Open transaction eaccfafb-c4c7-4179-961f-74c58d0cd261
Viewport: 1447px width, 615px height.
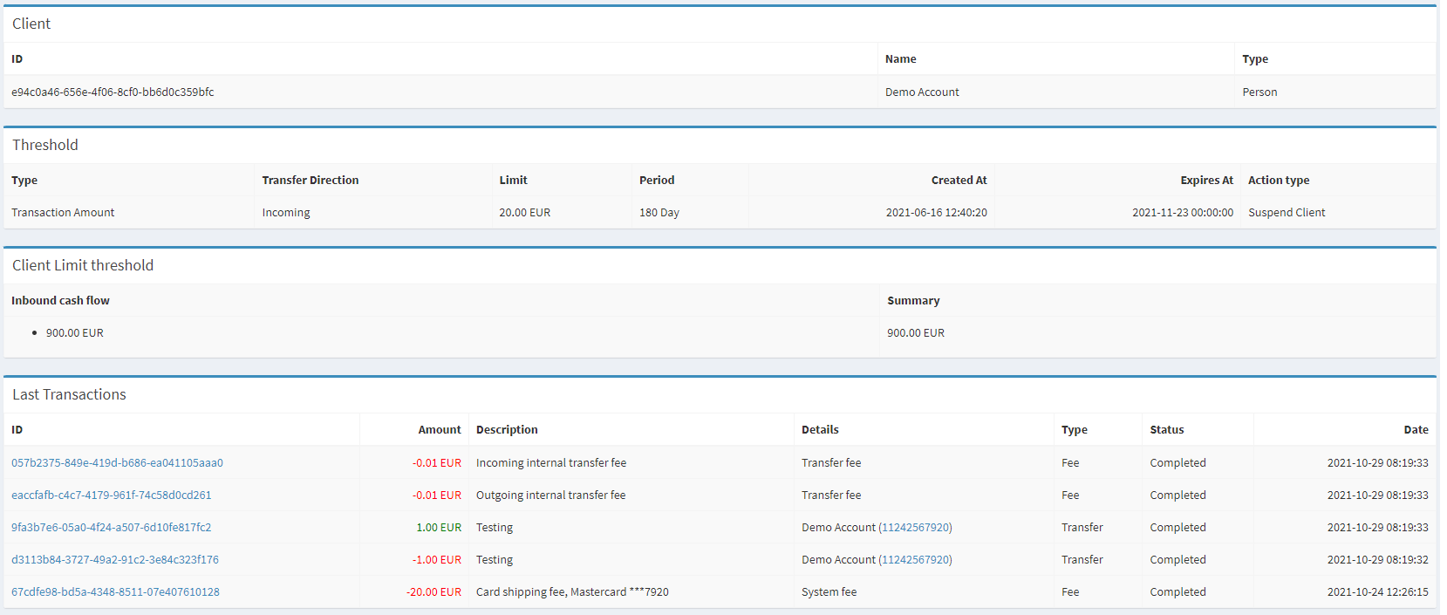(x=111, y=495)
